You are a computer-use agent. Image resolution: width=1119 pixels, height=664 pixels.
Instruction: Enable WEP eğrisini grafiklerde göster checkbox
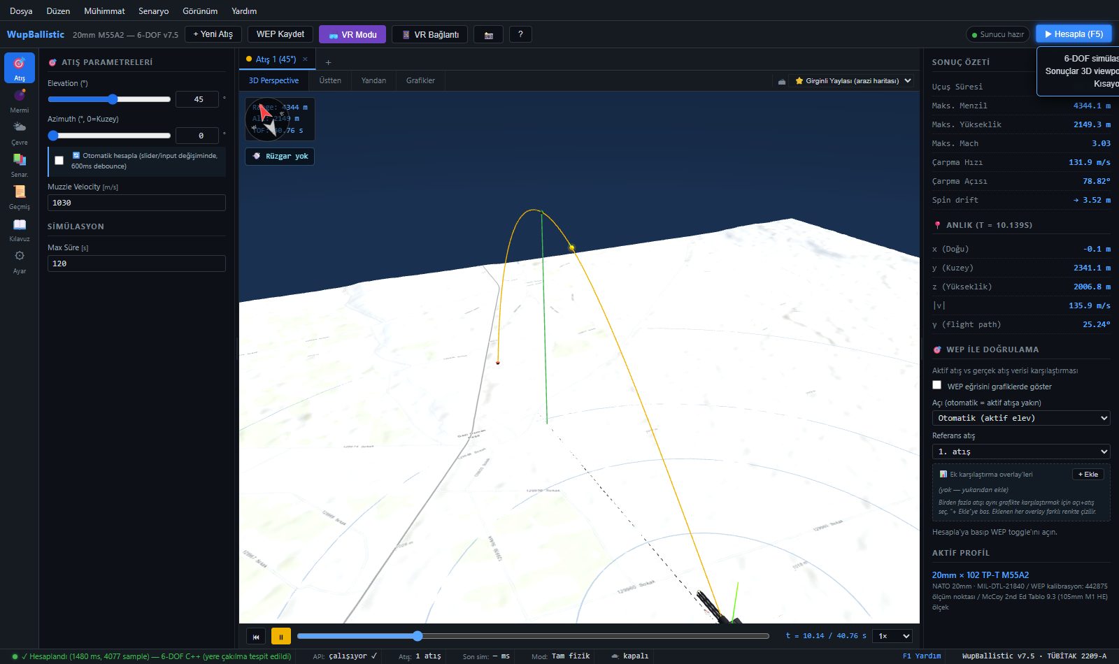click(x=937, y=385)
